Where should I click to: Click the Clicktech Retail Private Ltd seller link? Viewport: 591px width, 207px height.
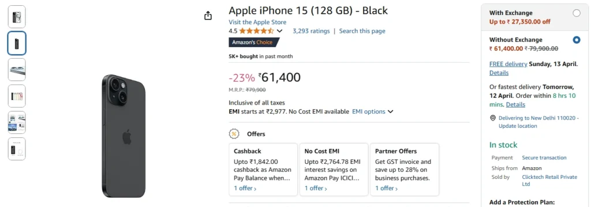tap(549, 181)
